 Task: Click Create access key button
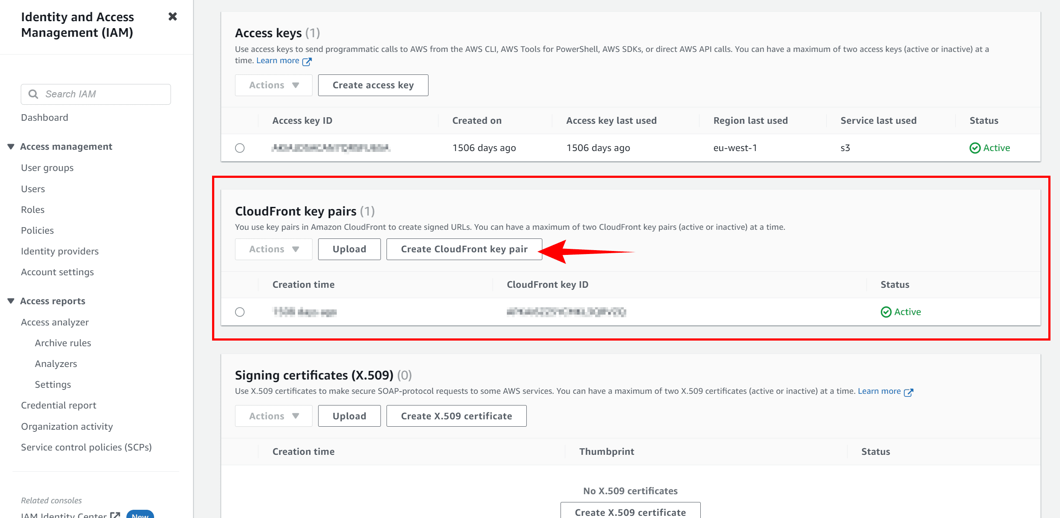tap(373, 85)
